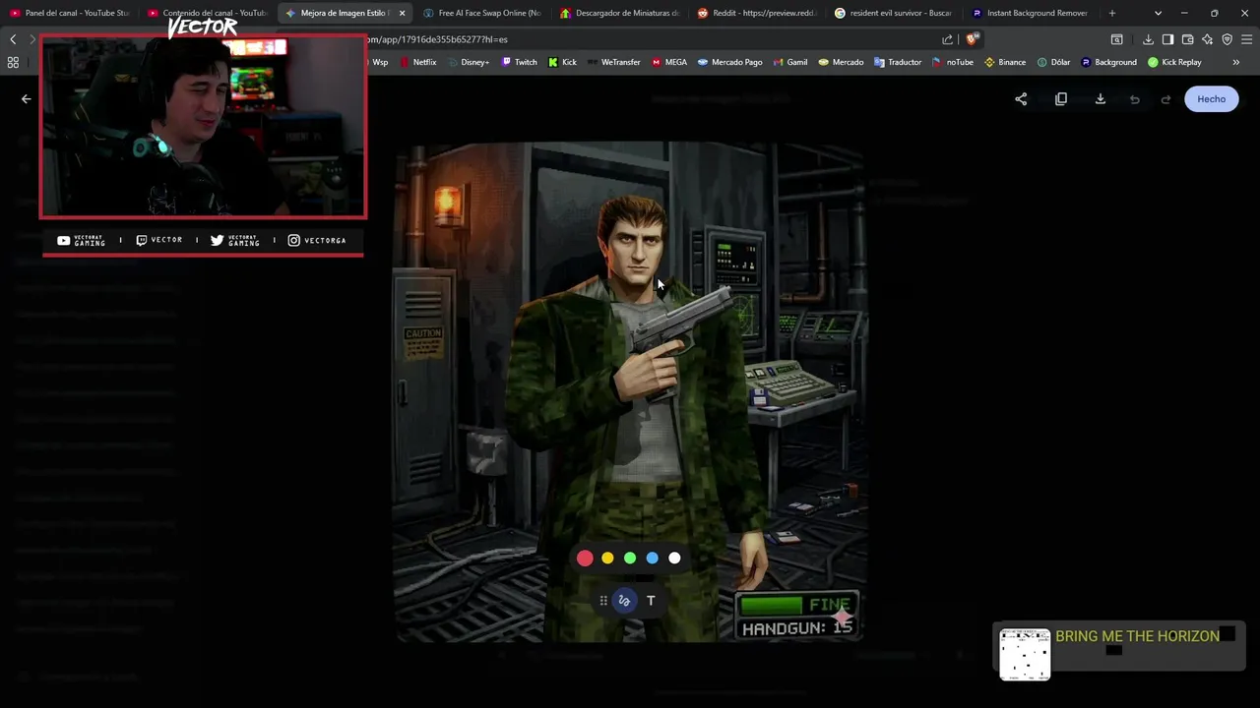This screenshot has height=708, width=1260.
Task: Toggle the browser sidebar panel
Action: click(1167, 39)
